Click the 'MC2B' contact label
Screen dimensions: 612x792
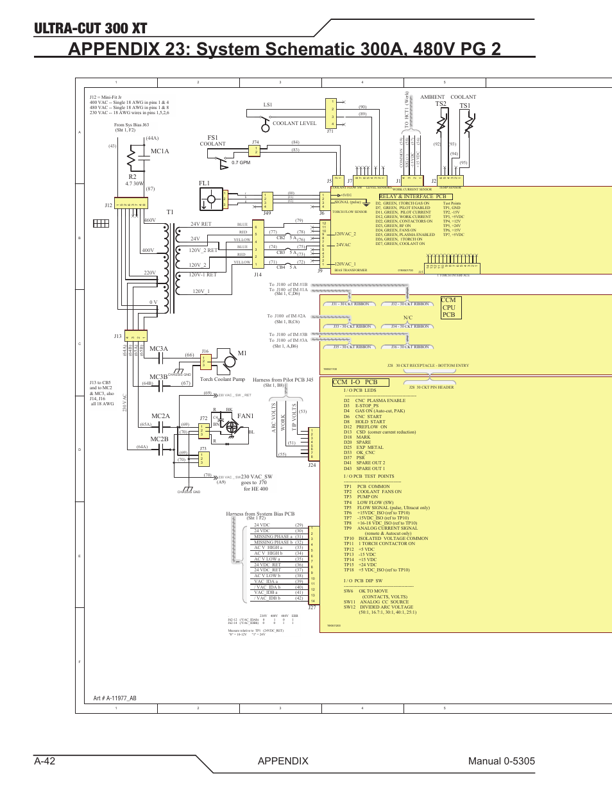click(159, 439)
